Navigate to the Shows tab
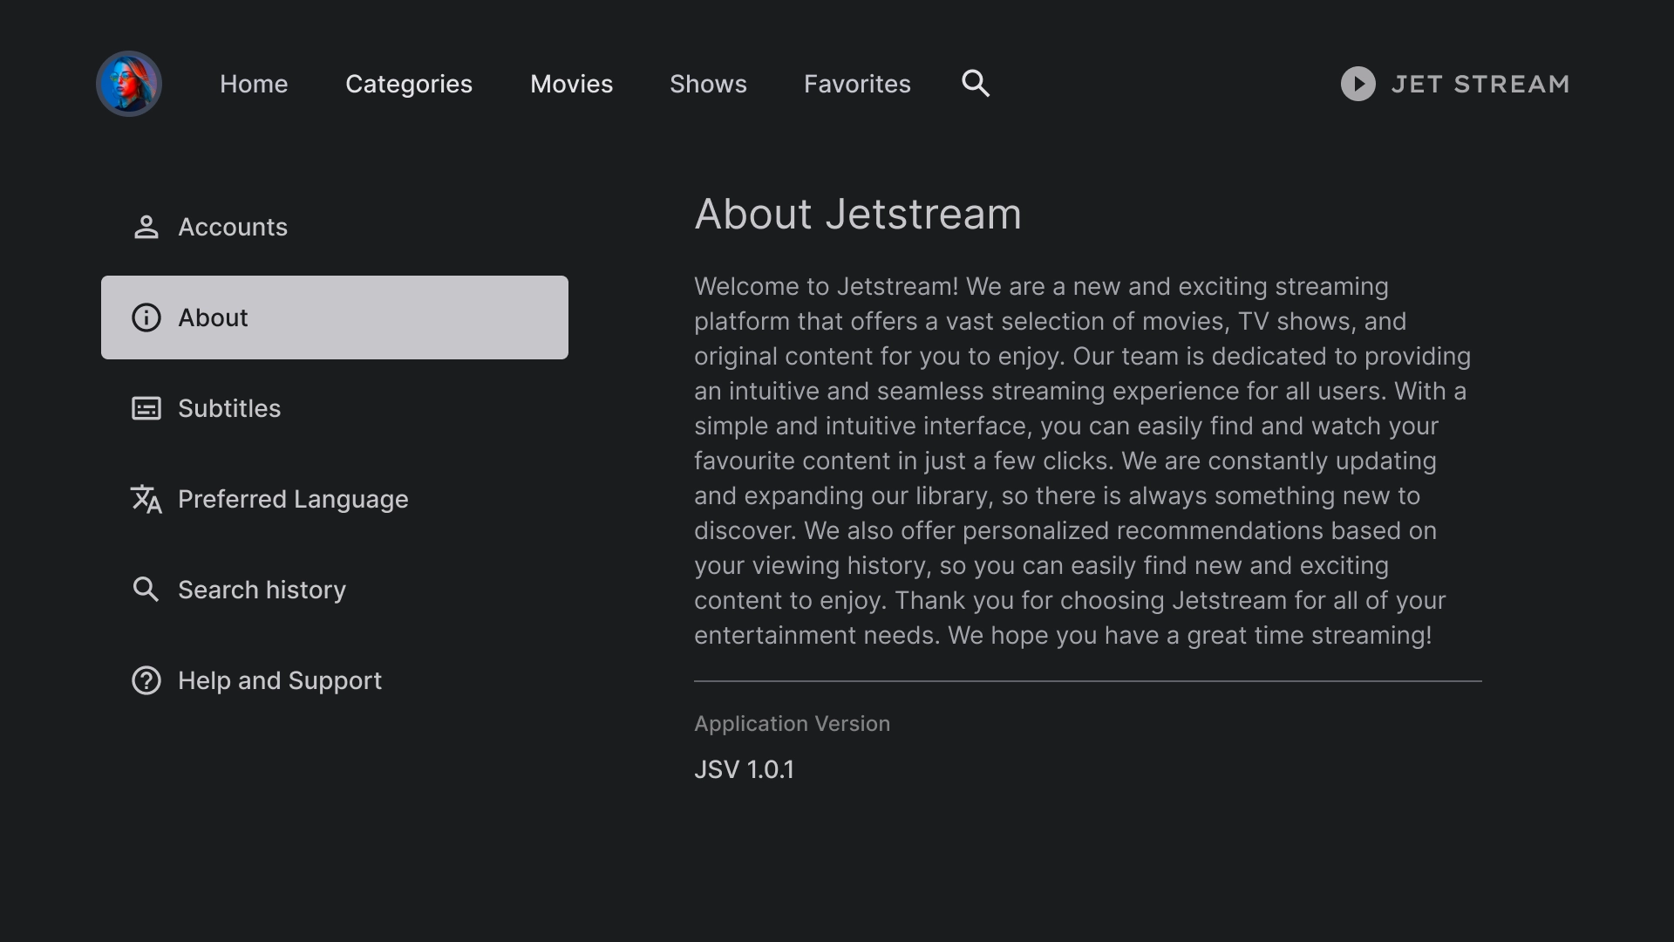The image size is (1674, 942). tap(708, 84)
